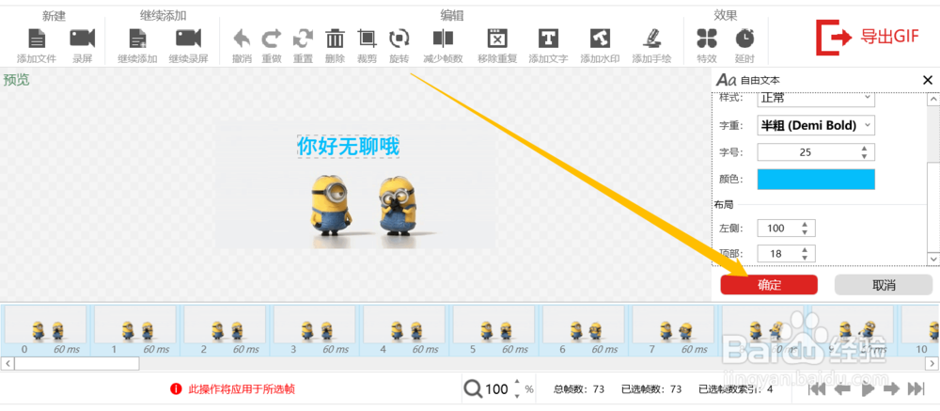The height and width of the screenshot is (411, 940).
Task: Click the frame strip's right scroll arrow
Action: click(x=932, y=364)
